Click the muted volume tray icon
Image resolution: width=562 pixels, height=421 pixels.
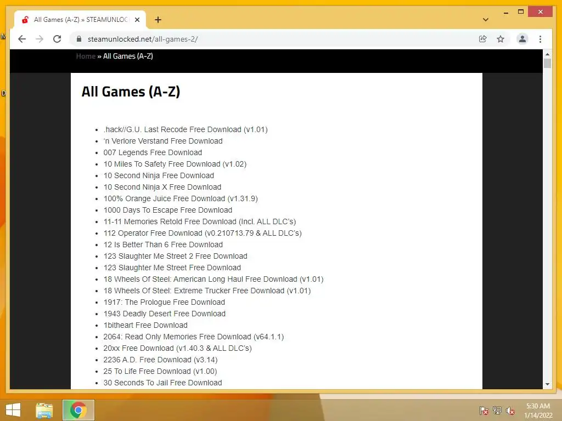pos(510,411)
